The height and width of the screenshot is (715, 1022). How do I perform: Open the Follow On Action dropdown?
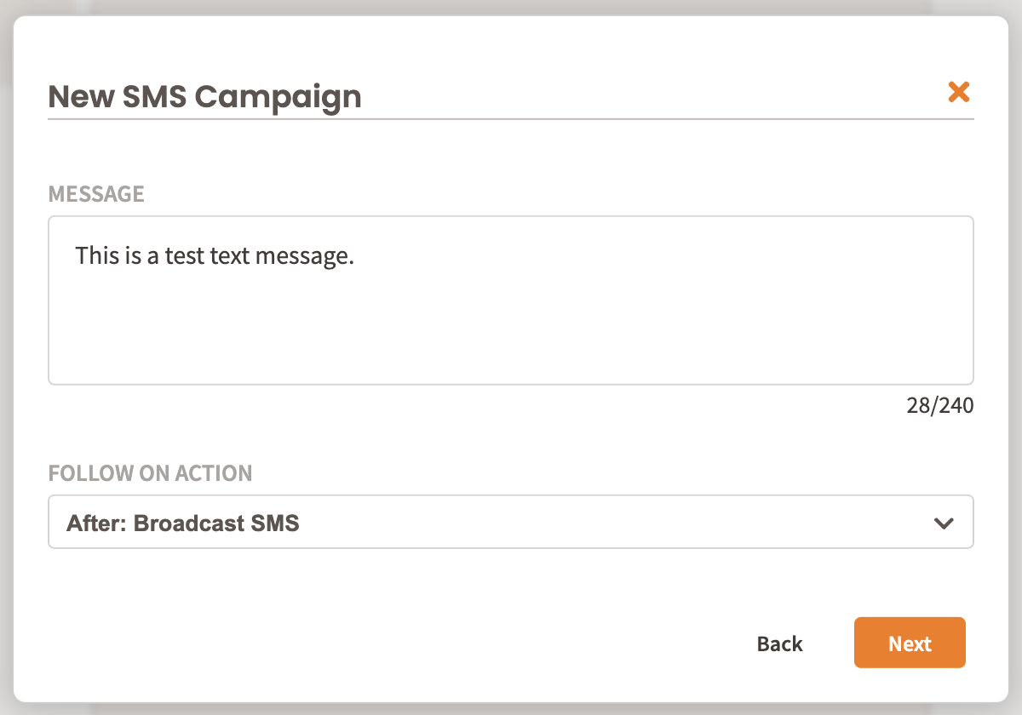pos(511,523)
